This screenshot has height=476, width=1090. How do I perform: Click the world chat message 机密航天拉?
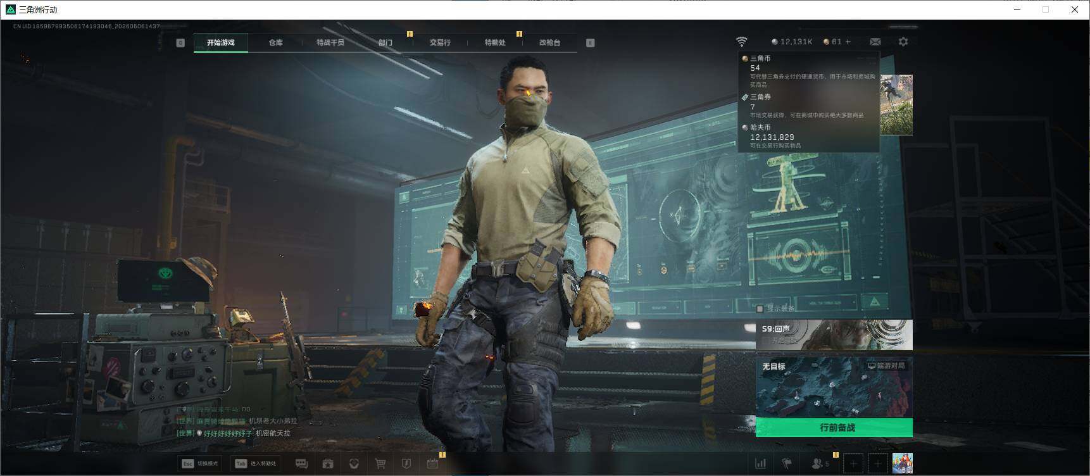pyautogui.click(x=273, y=434)
